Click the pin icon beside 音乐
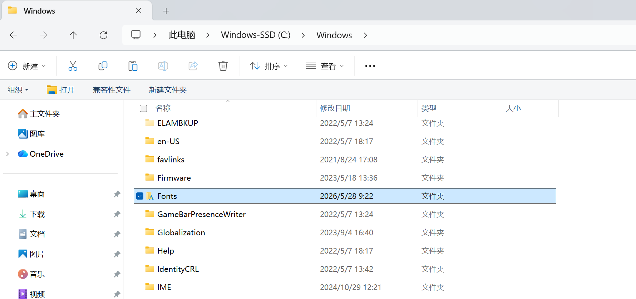This screenshot has height=299, width=636. pyautogui.click(x=117, y=274)
